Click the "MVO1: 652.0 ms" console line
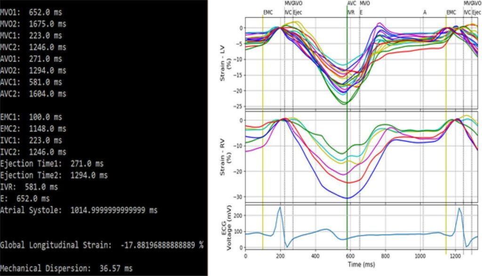This screenshot has width=482, height=276. 31,13
